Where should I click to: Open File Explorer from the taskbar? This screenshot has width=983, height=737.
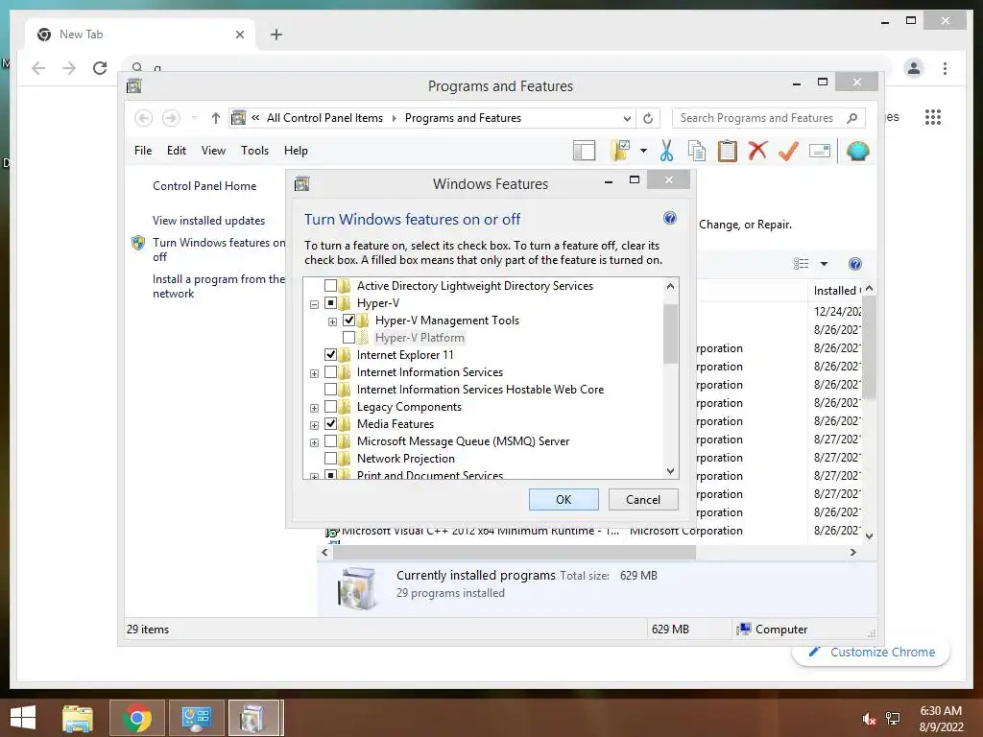77,718
